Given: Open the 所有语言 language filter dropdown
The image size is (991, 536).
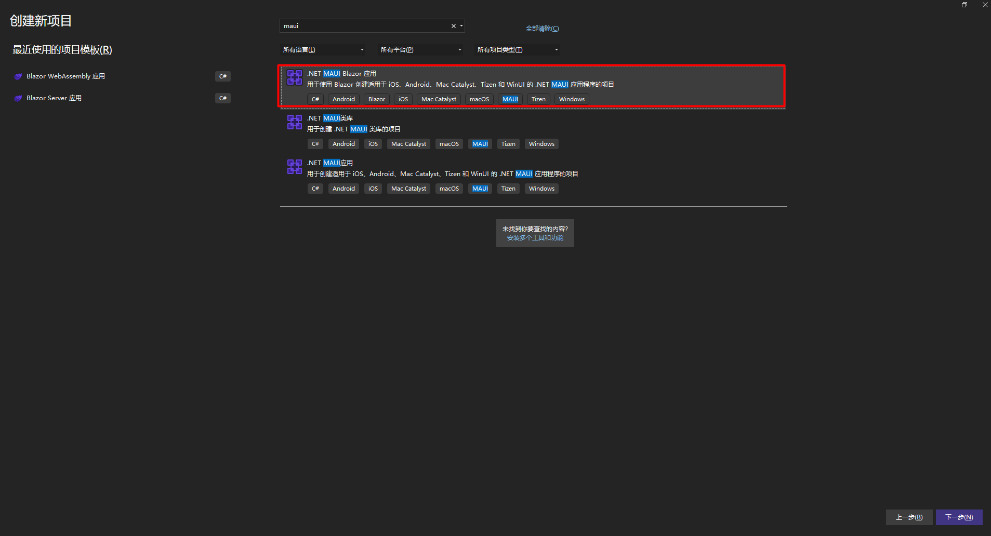Looking at the screenshot, I should click(323, 50).
